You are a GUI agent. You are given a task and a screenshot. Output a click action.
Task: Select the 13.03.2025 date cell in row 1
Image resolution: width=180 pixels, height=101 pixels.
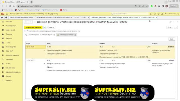point(35,47)
